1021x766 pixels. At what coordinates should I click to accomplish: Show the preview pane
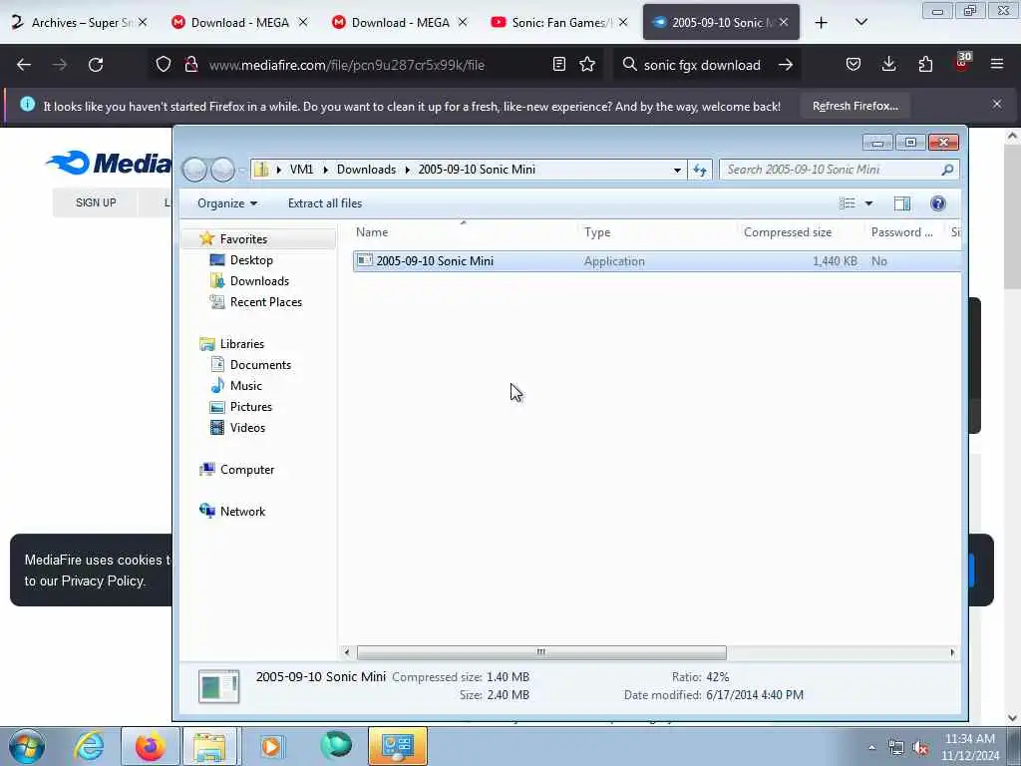click(x=901, y=203)
